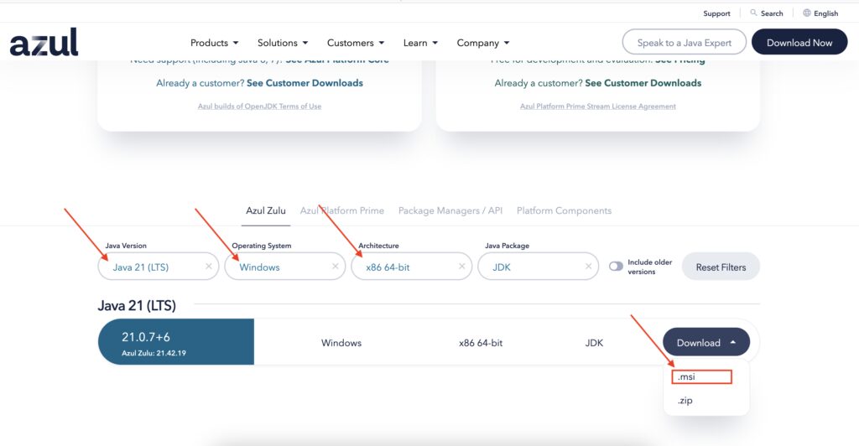This screenshot has width=859, height=446.
Task: Click the JDK cell in results row
Action: (x=594, y=343)
